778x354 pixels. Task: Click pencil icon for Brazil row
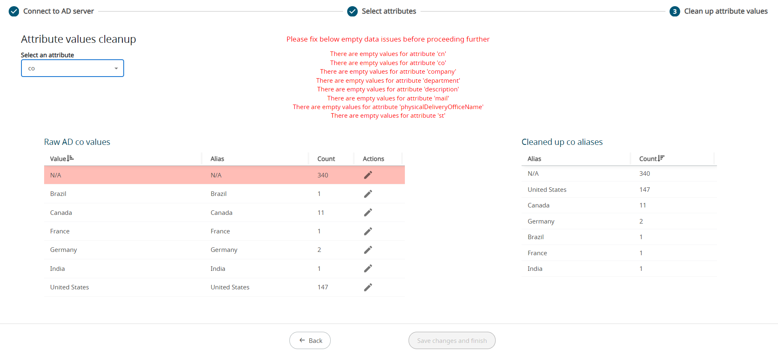(x=368, y=194)
